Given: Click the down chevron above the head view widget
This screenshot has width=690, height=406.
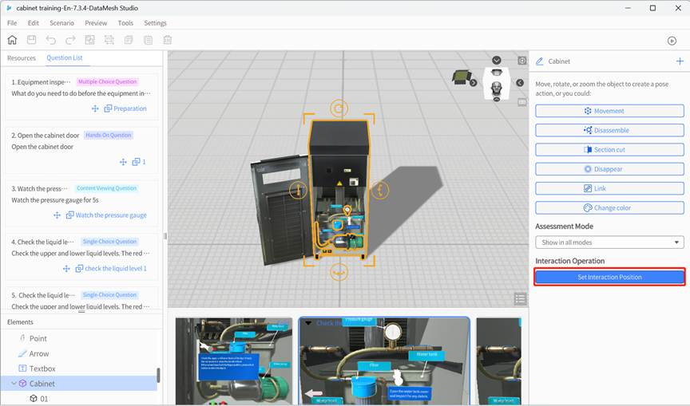Looking at the screenshot, I should point(497,61).
